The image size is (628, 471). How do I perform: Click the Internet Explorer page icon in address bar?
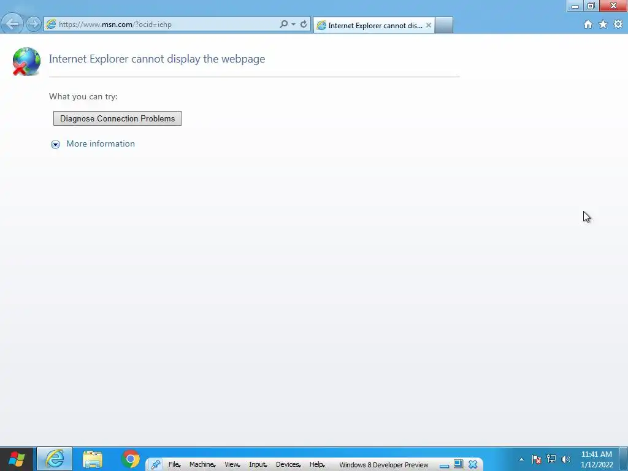coord(52,24)
